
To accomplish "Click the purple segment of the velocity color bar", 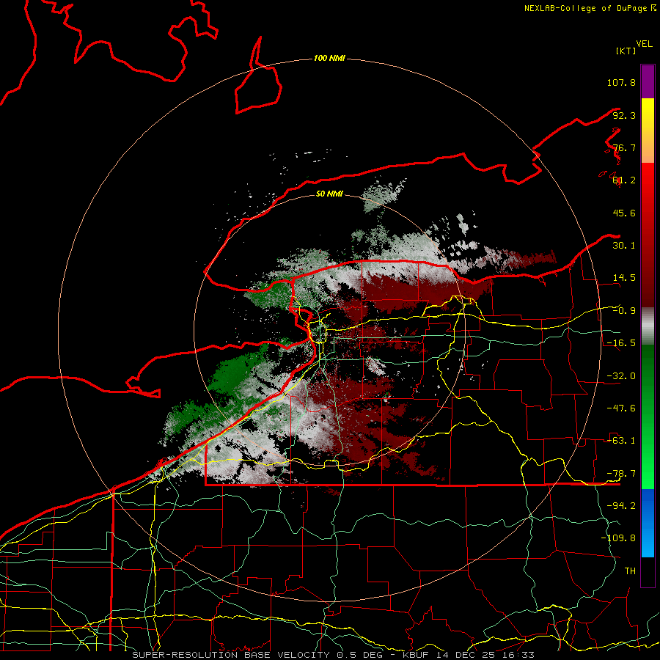I will (648, 81).
